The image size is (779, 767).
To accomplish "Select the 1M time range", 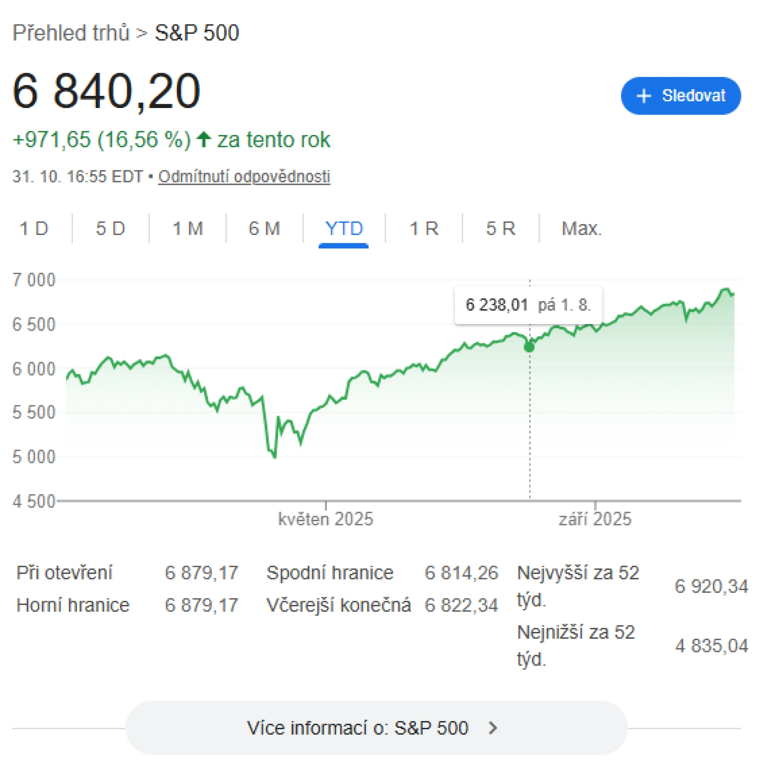I will click(188, 228).
